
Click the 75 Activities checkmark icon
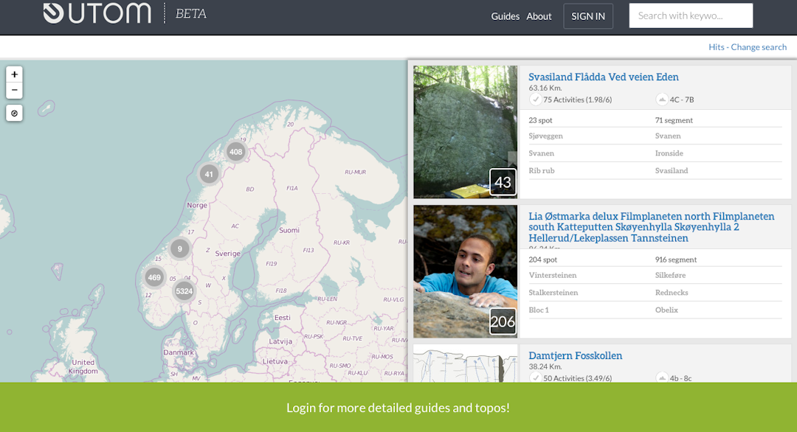coord(535,100)
